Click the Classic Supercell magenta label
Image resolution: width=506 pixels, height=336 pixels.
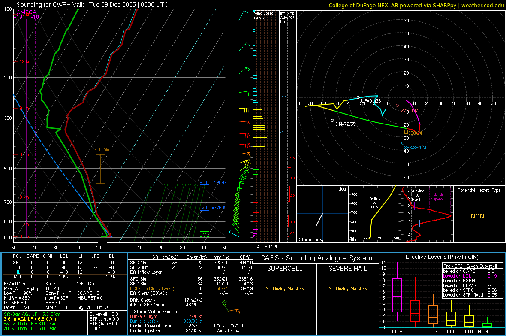438,197
